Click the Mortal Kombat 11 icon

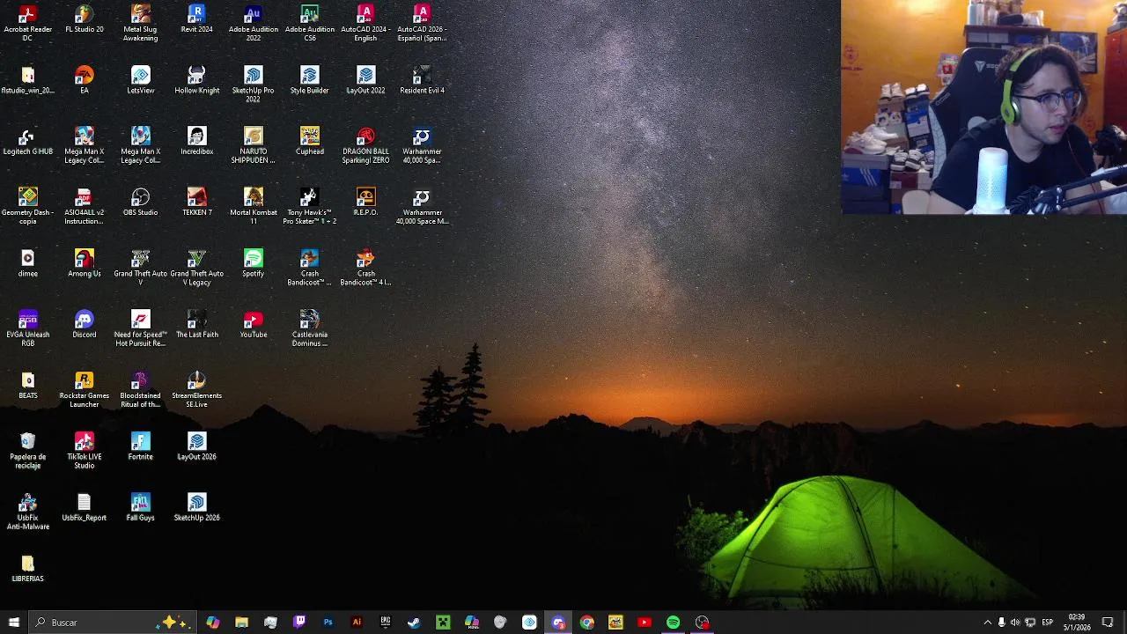(x=253, y=207)
